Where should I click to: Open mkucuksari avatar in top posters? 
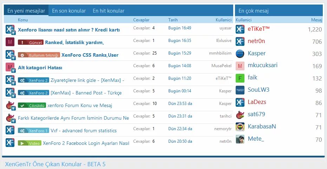(x=240, y=66)
